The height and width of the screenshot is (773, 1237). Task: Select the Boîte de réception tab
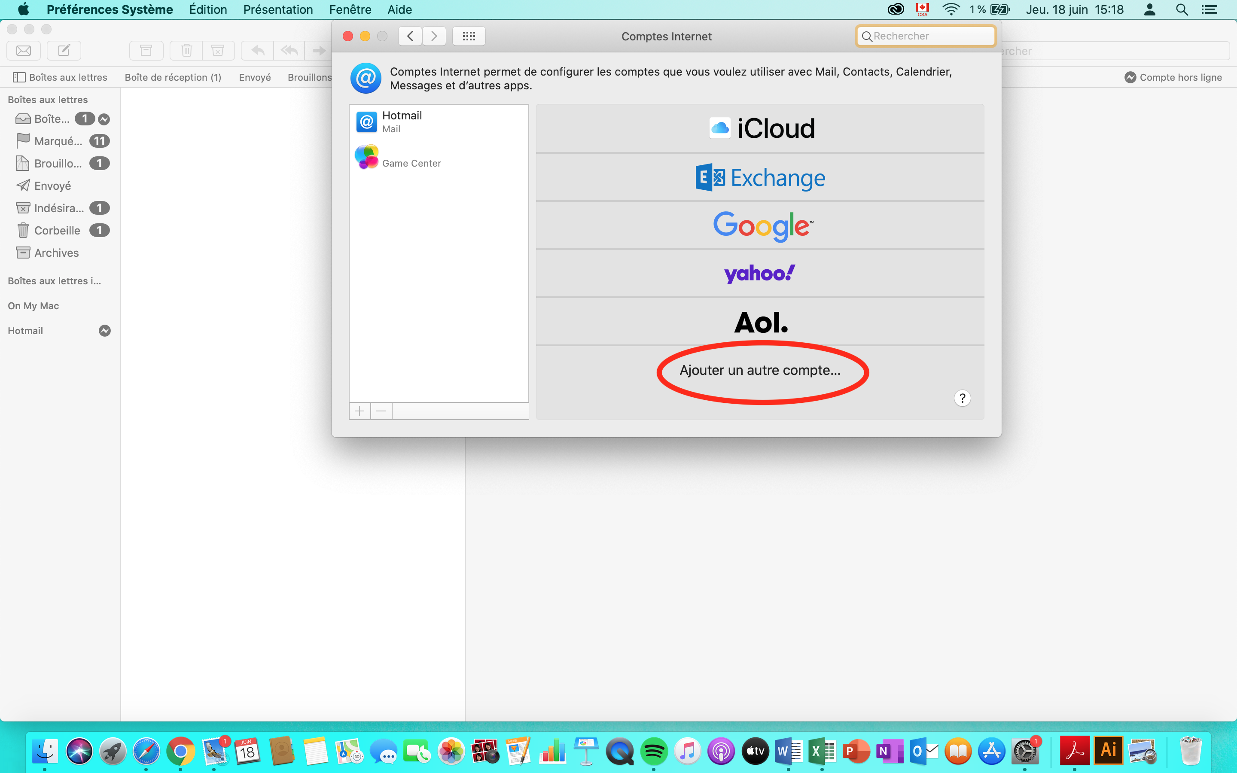[174, 76]
